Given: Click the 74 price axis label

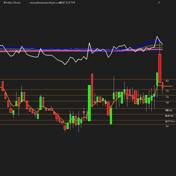Looking at the screenshot, I should [167, 97].
